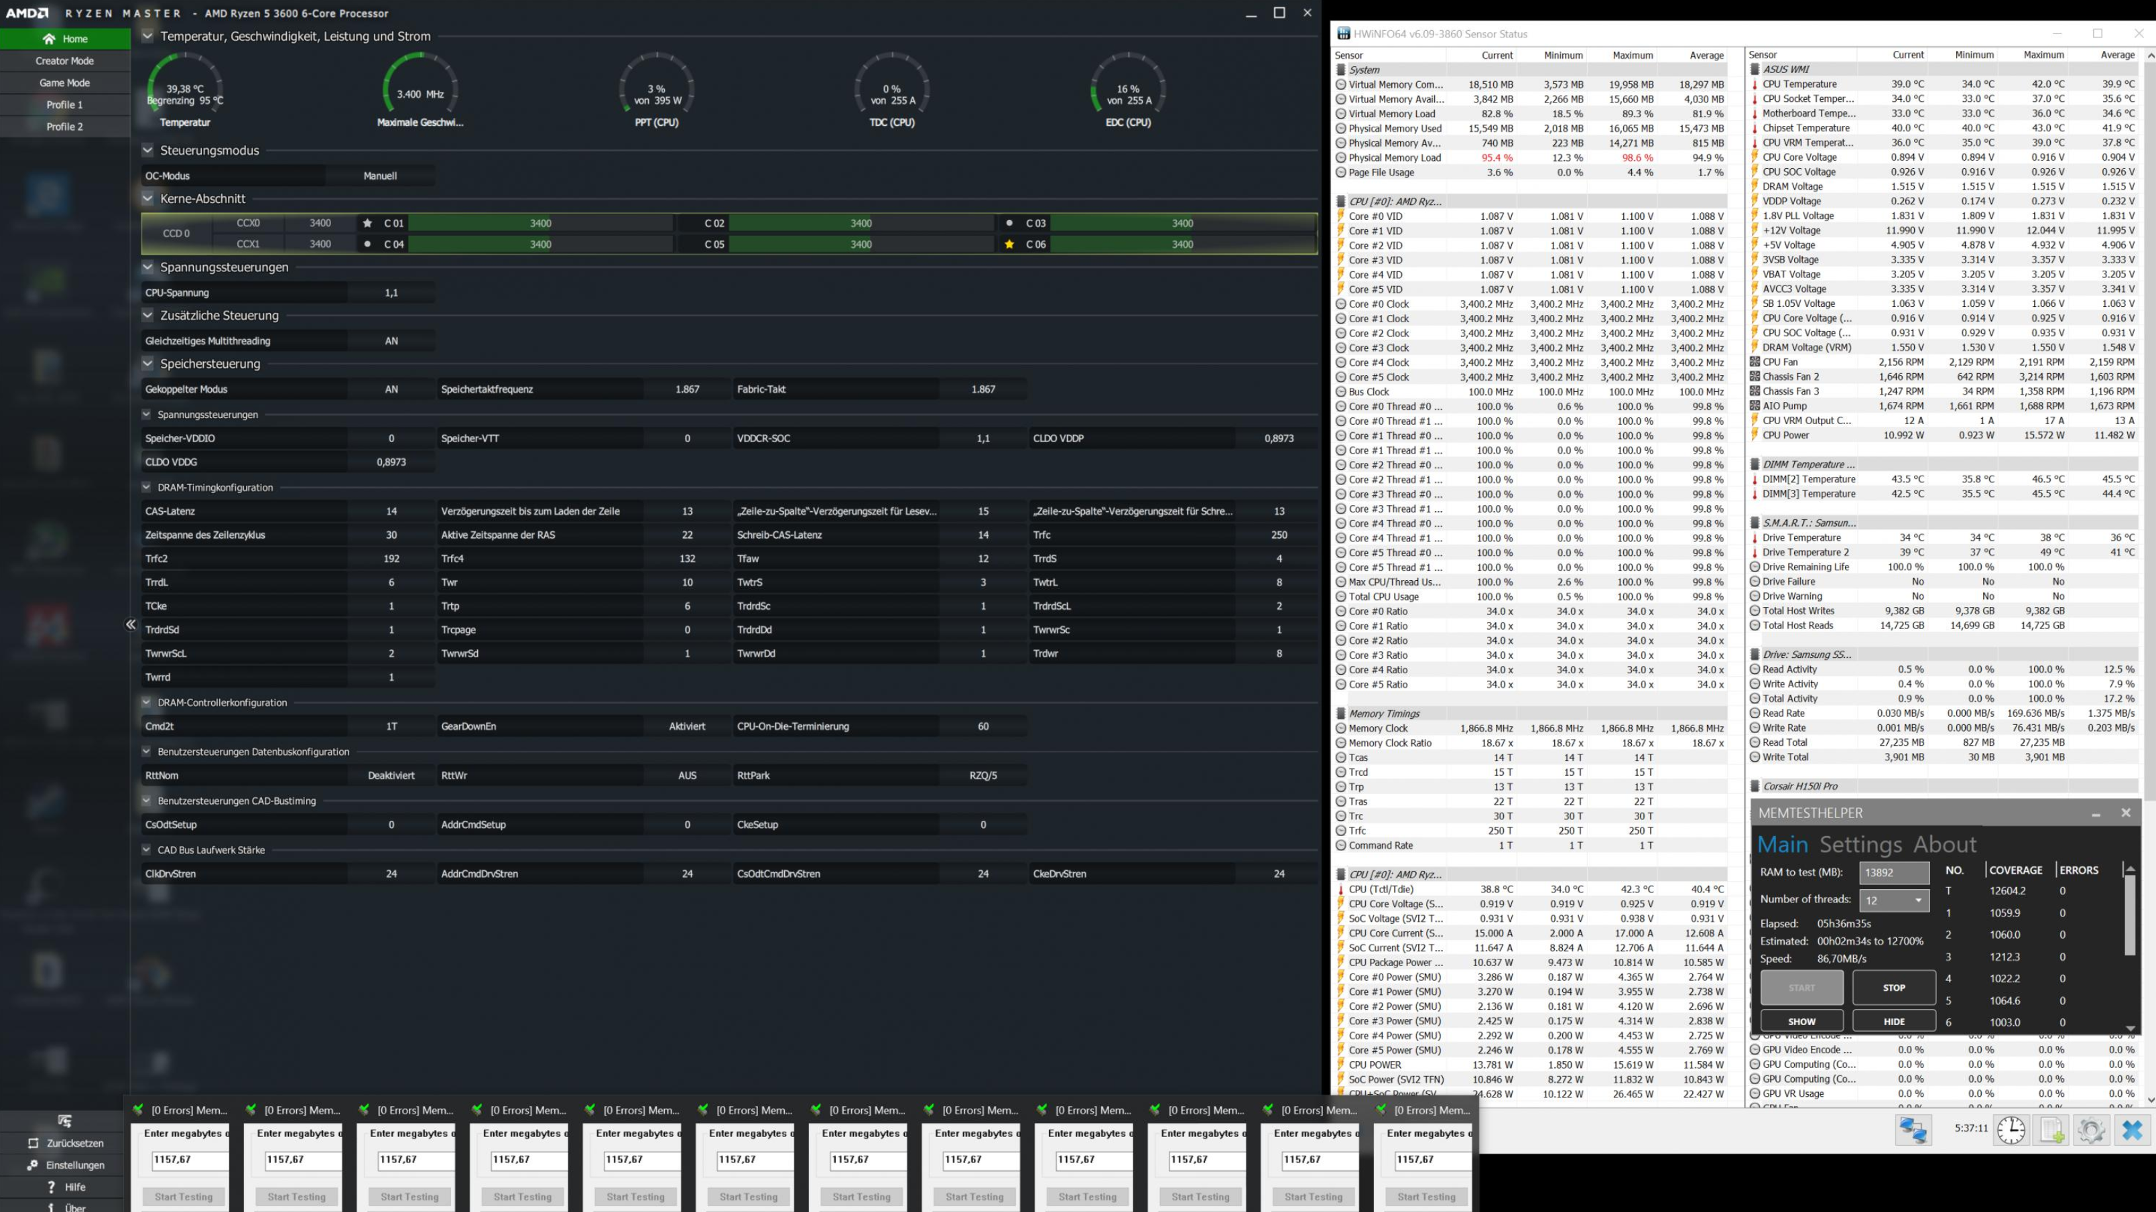2156x1212 pixels.
Task: Open HWiNFO sensor settings gear icon
Action: pyautogui.click(x=2091, y=1130)
